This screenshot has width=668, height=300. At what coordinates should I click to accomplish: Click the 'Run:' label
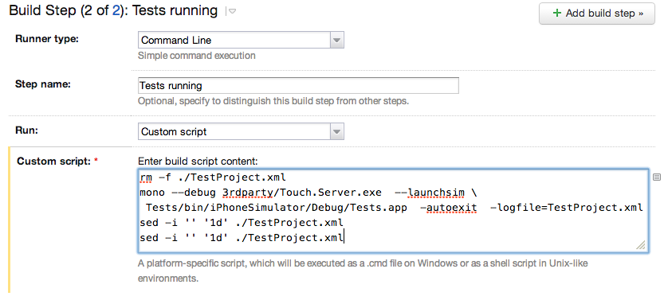click(26, 130)
